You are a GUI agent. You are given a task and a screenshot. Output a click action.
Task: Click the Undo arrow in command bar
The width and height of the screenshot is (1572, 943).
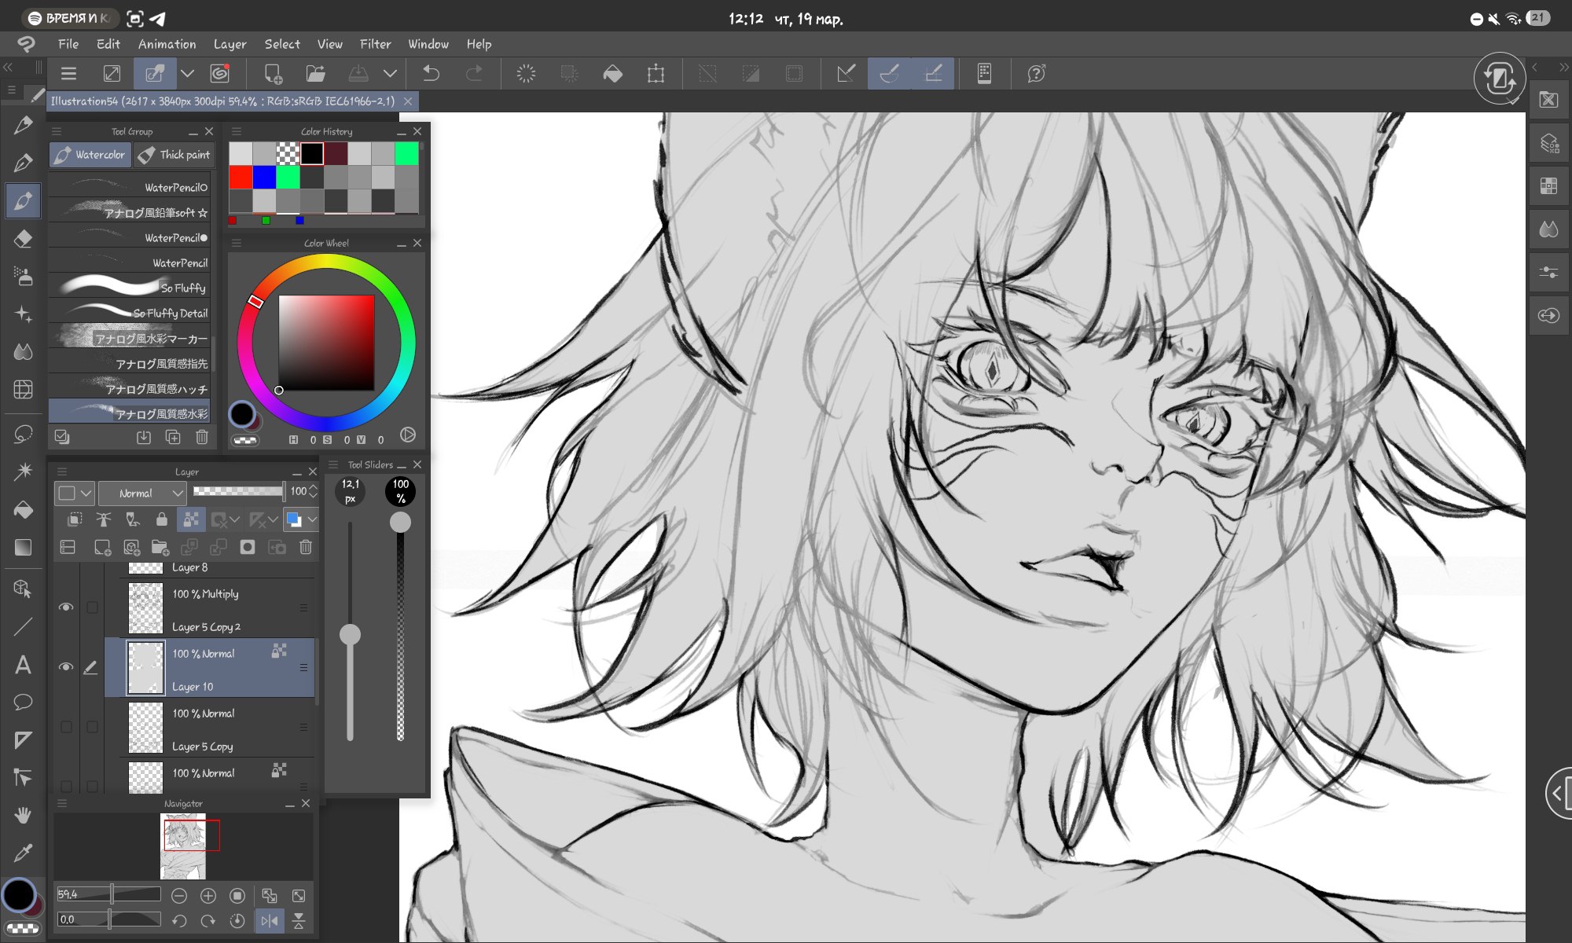tap(431, 74)
